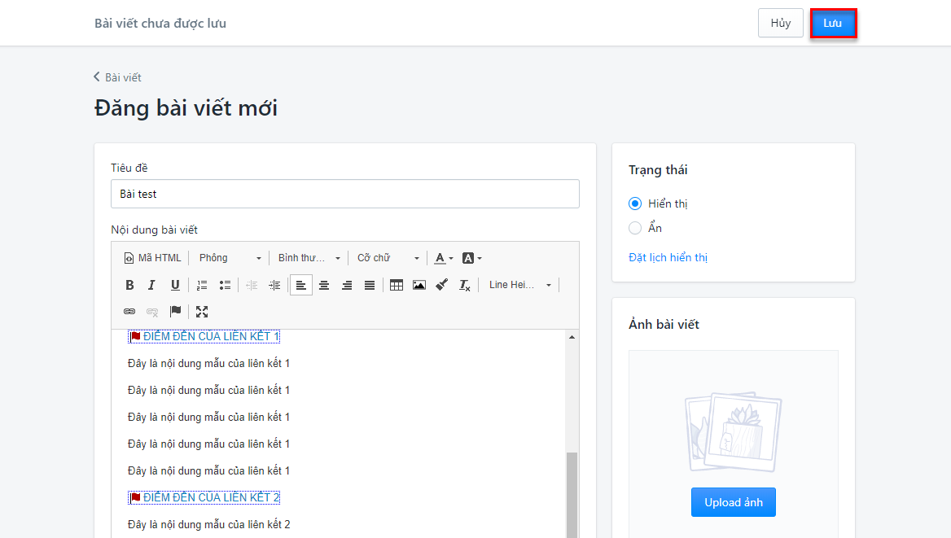Click the unlink icon
Viewport: 951px width, 538px height.
click(152, 312)
